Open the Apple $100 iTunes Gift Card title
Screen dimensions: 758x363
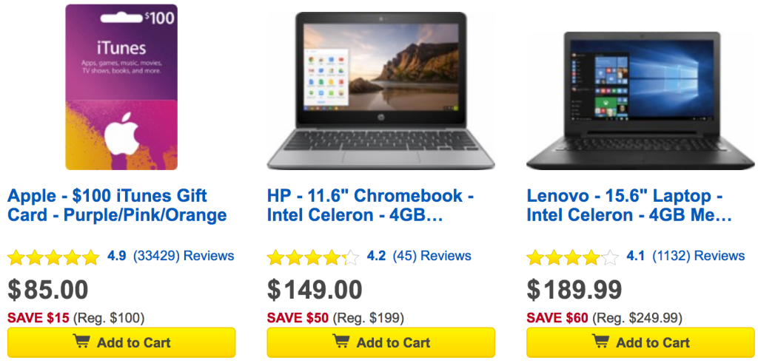click(117, 206)
